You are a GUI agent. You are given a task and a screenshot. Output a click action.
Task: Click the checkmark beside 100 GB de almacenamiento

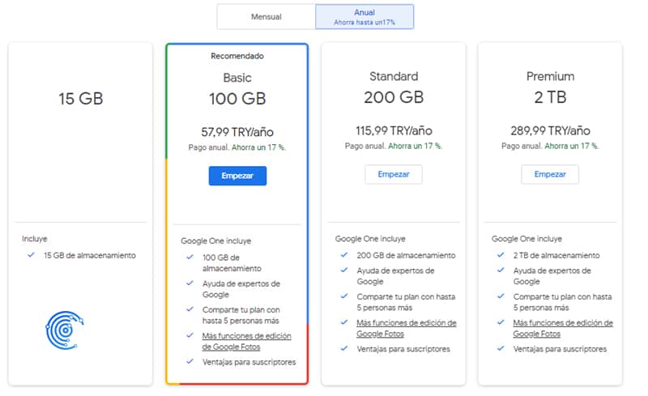(190, 257)
